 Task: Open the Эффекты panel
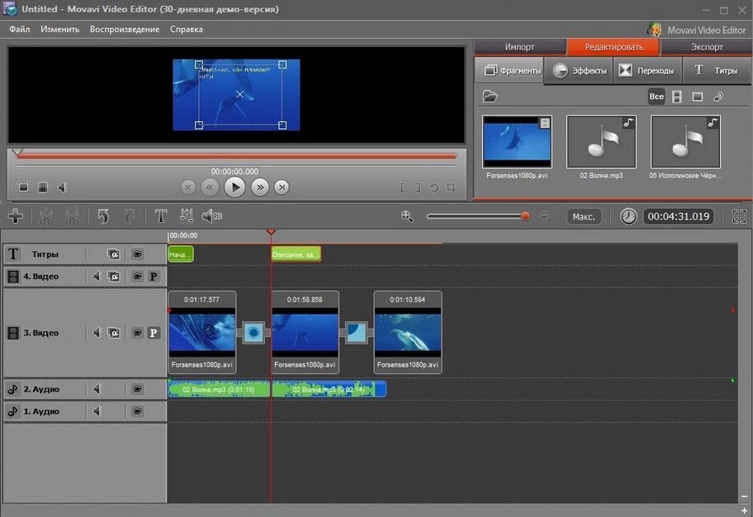pos(580,71)
